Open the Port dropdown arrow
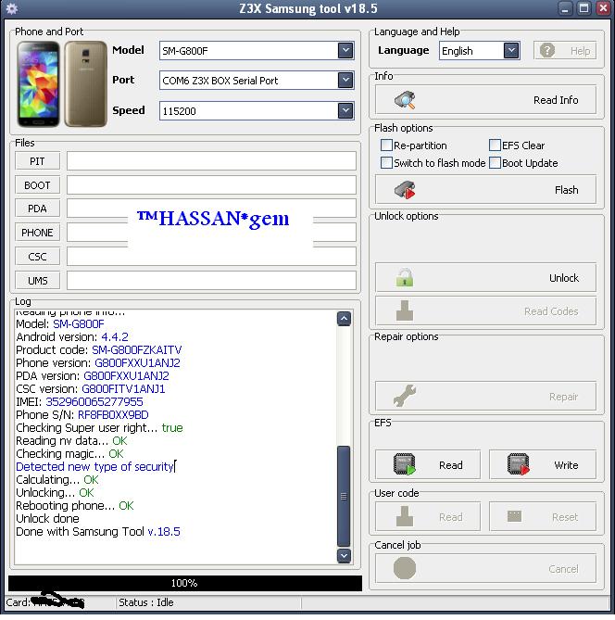615x620 pixels. 345,80
